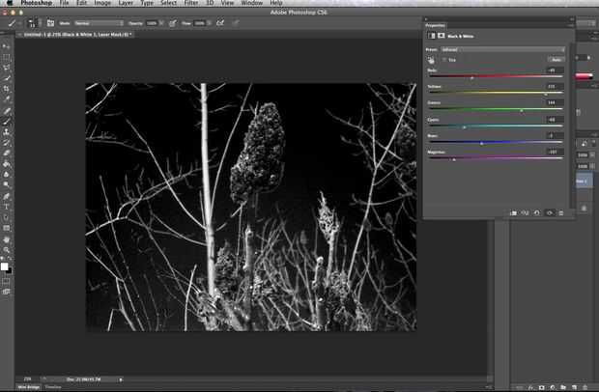Open the Brush panel toggle in options bar
Viewport: 599px width, 392px height.
(x=51, y=23)
